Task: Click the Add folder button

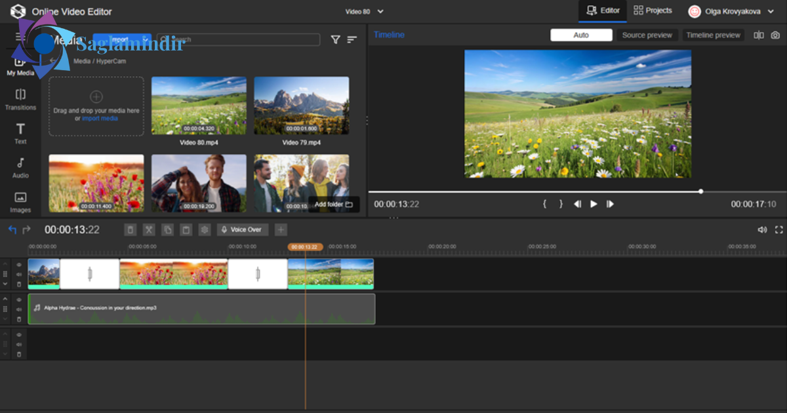Action: pyautogui.click(x=334, y=205)
